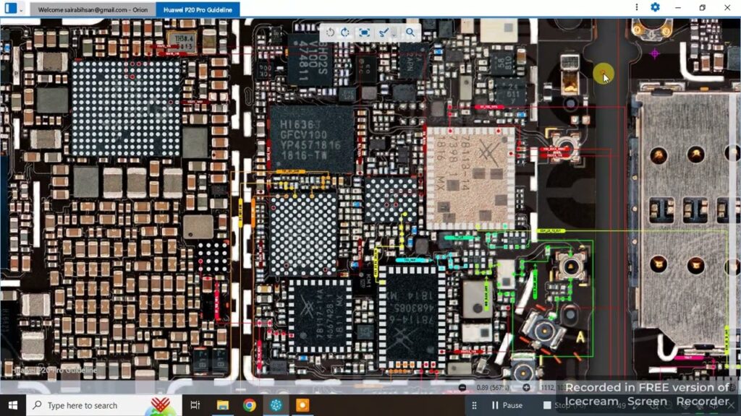The image size is (741, 416).
Task: Rotate the board view counterclockwise
Action: coord(330,32)
